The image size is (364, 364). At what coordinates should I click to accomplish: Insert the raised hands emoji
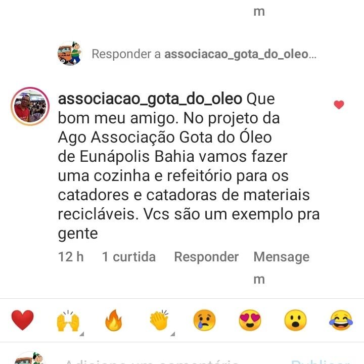[68, 321]
